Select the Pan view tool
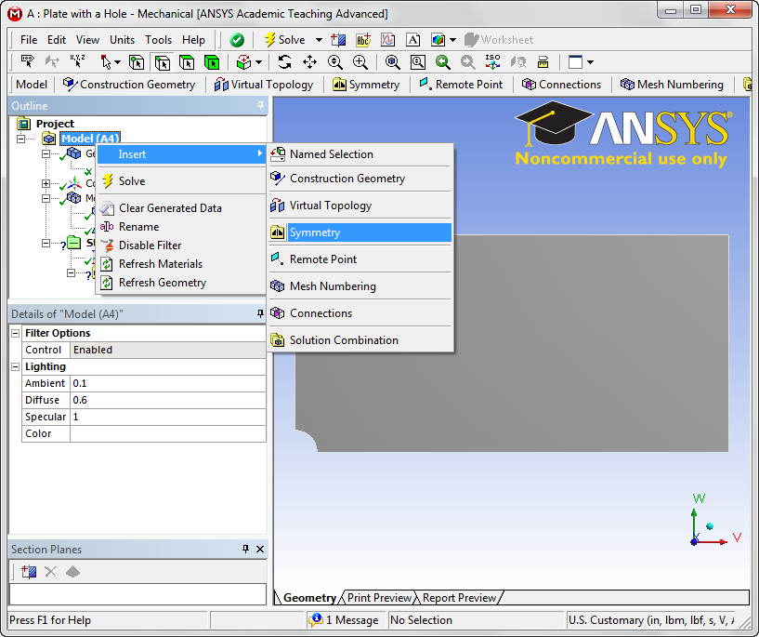Viewport: 759px width, 637px height. [309, 62]
